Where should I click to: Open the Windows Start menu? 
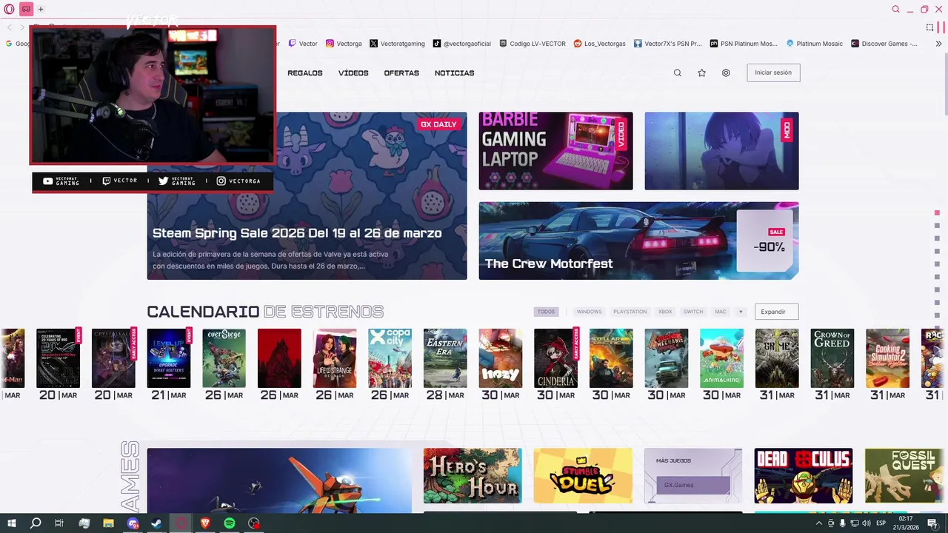[x=11, y=523]
